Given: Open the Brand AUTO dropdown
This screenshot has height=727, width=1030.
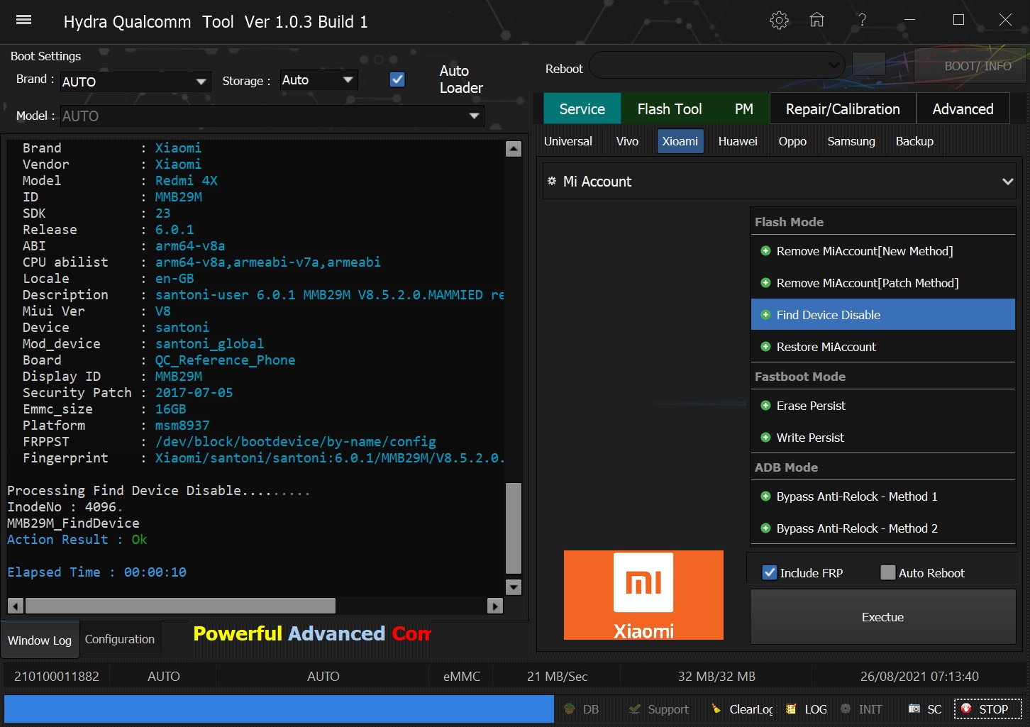Looking at the screenshot, I should [x=135, y=82].
